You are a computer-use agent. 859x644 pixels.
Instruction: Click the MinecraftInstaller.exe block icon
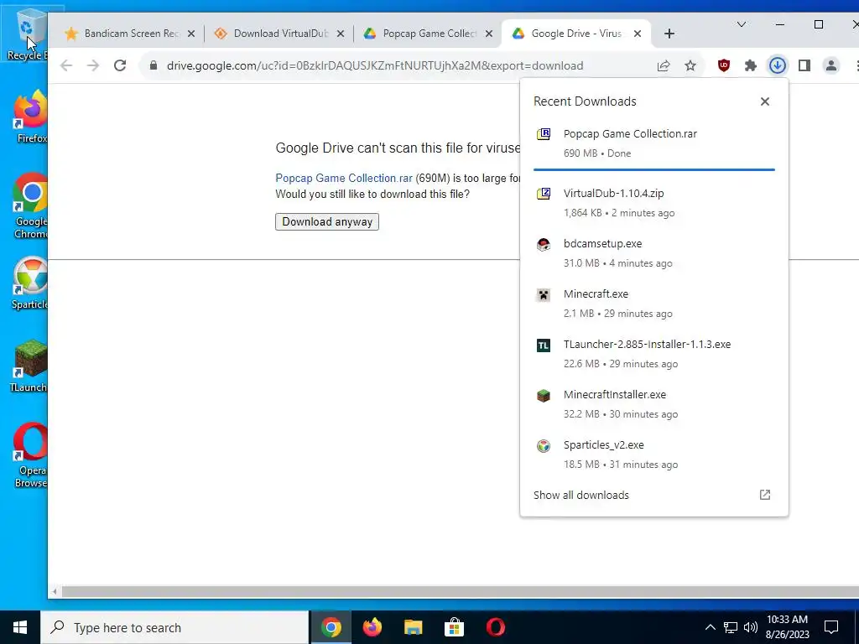click(544, 396)
